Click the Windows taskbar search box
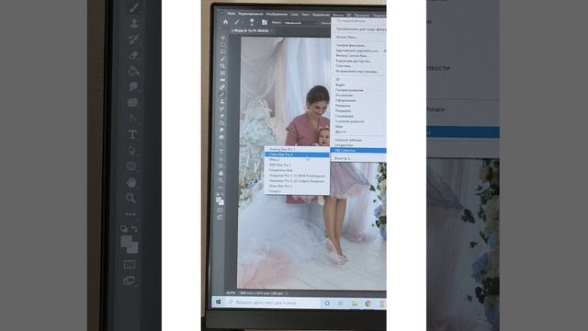 (x=272, y=302)
